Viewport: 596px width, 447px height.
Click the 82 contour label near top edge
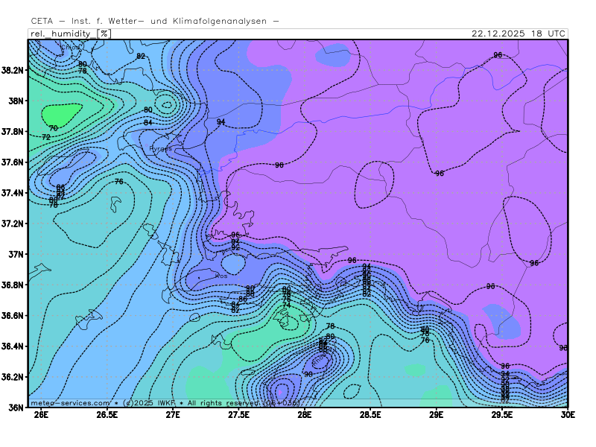tap(141, 57)
